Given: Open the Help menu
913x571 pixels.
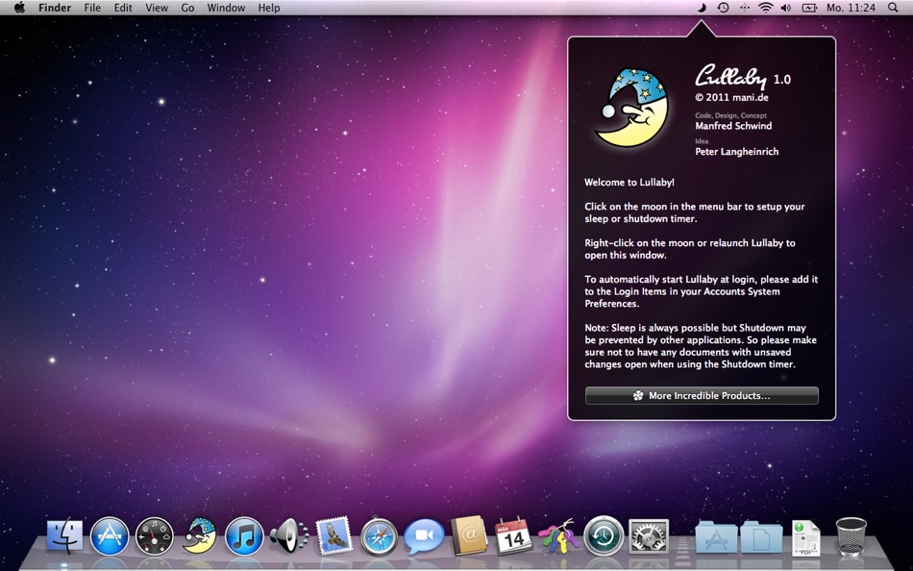Looking at the screenshot, I should click(269, 8).
